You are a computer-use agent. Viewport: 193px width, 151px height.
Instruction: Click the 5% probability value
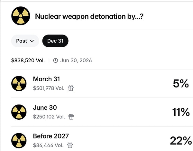(x=181, y=84)
